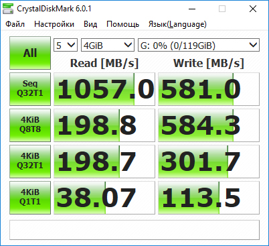Click the CrystalDiskMark title bar icon
The width and height of the screenshot is (269, 246).
pos(8,9)
